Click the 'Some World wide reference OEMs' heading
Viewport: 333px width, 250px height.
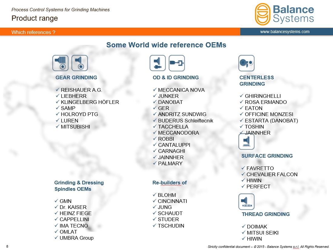(x=166, y=45)
